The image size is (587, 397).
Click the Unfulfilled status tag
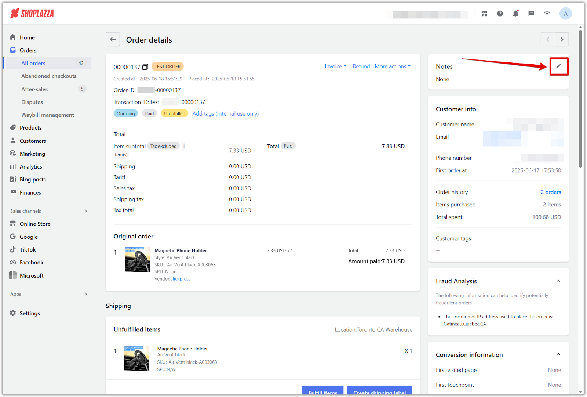click(174, 114)
